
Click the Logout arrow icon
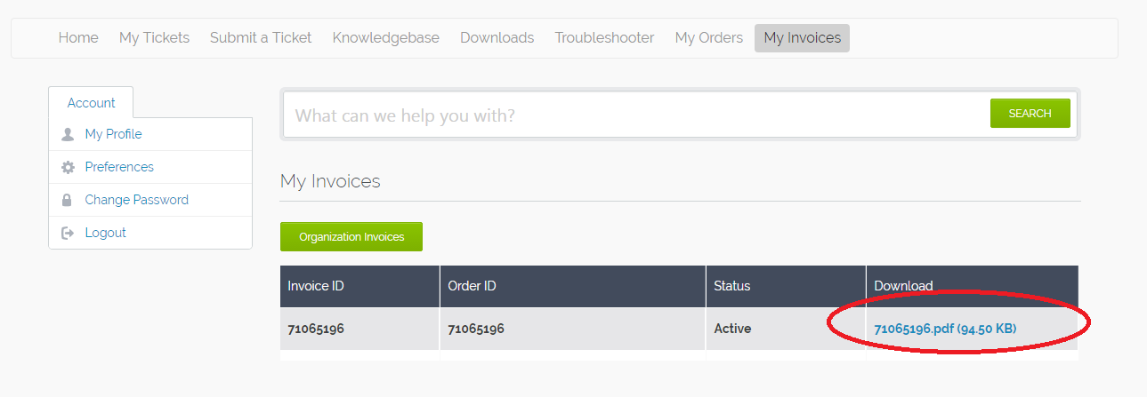(68, 233)
